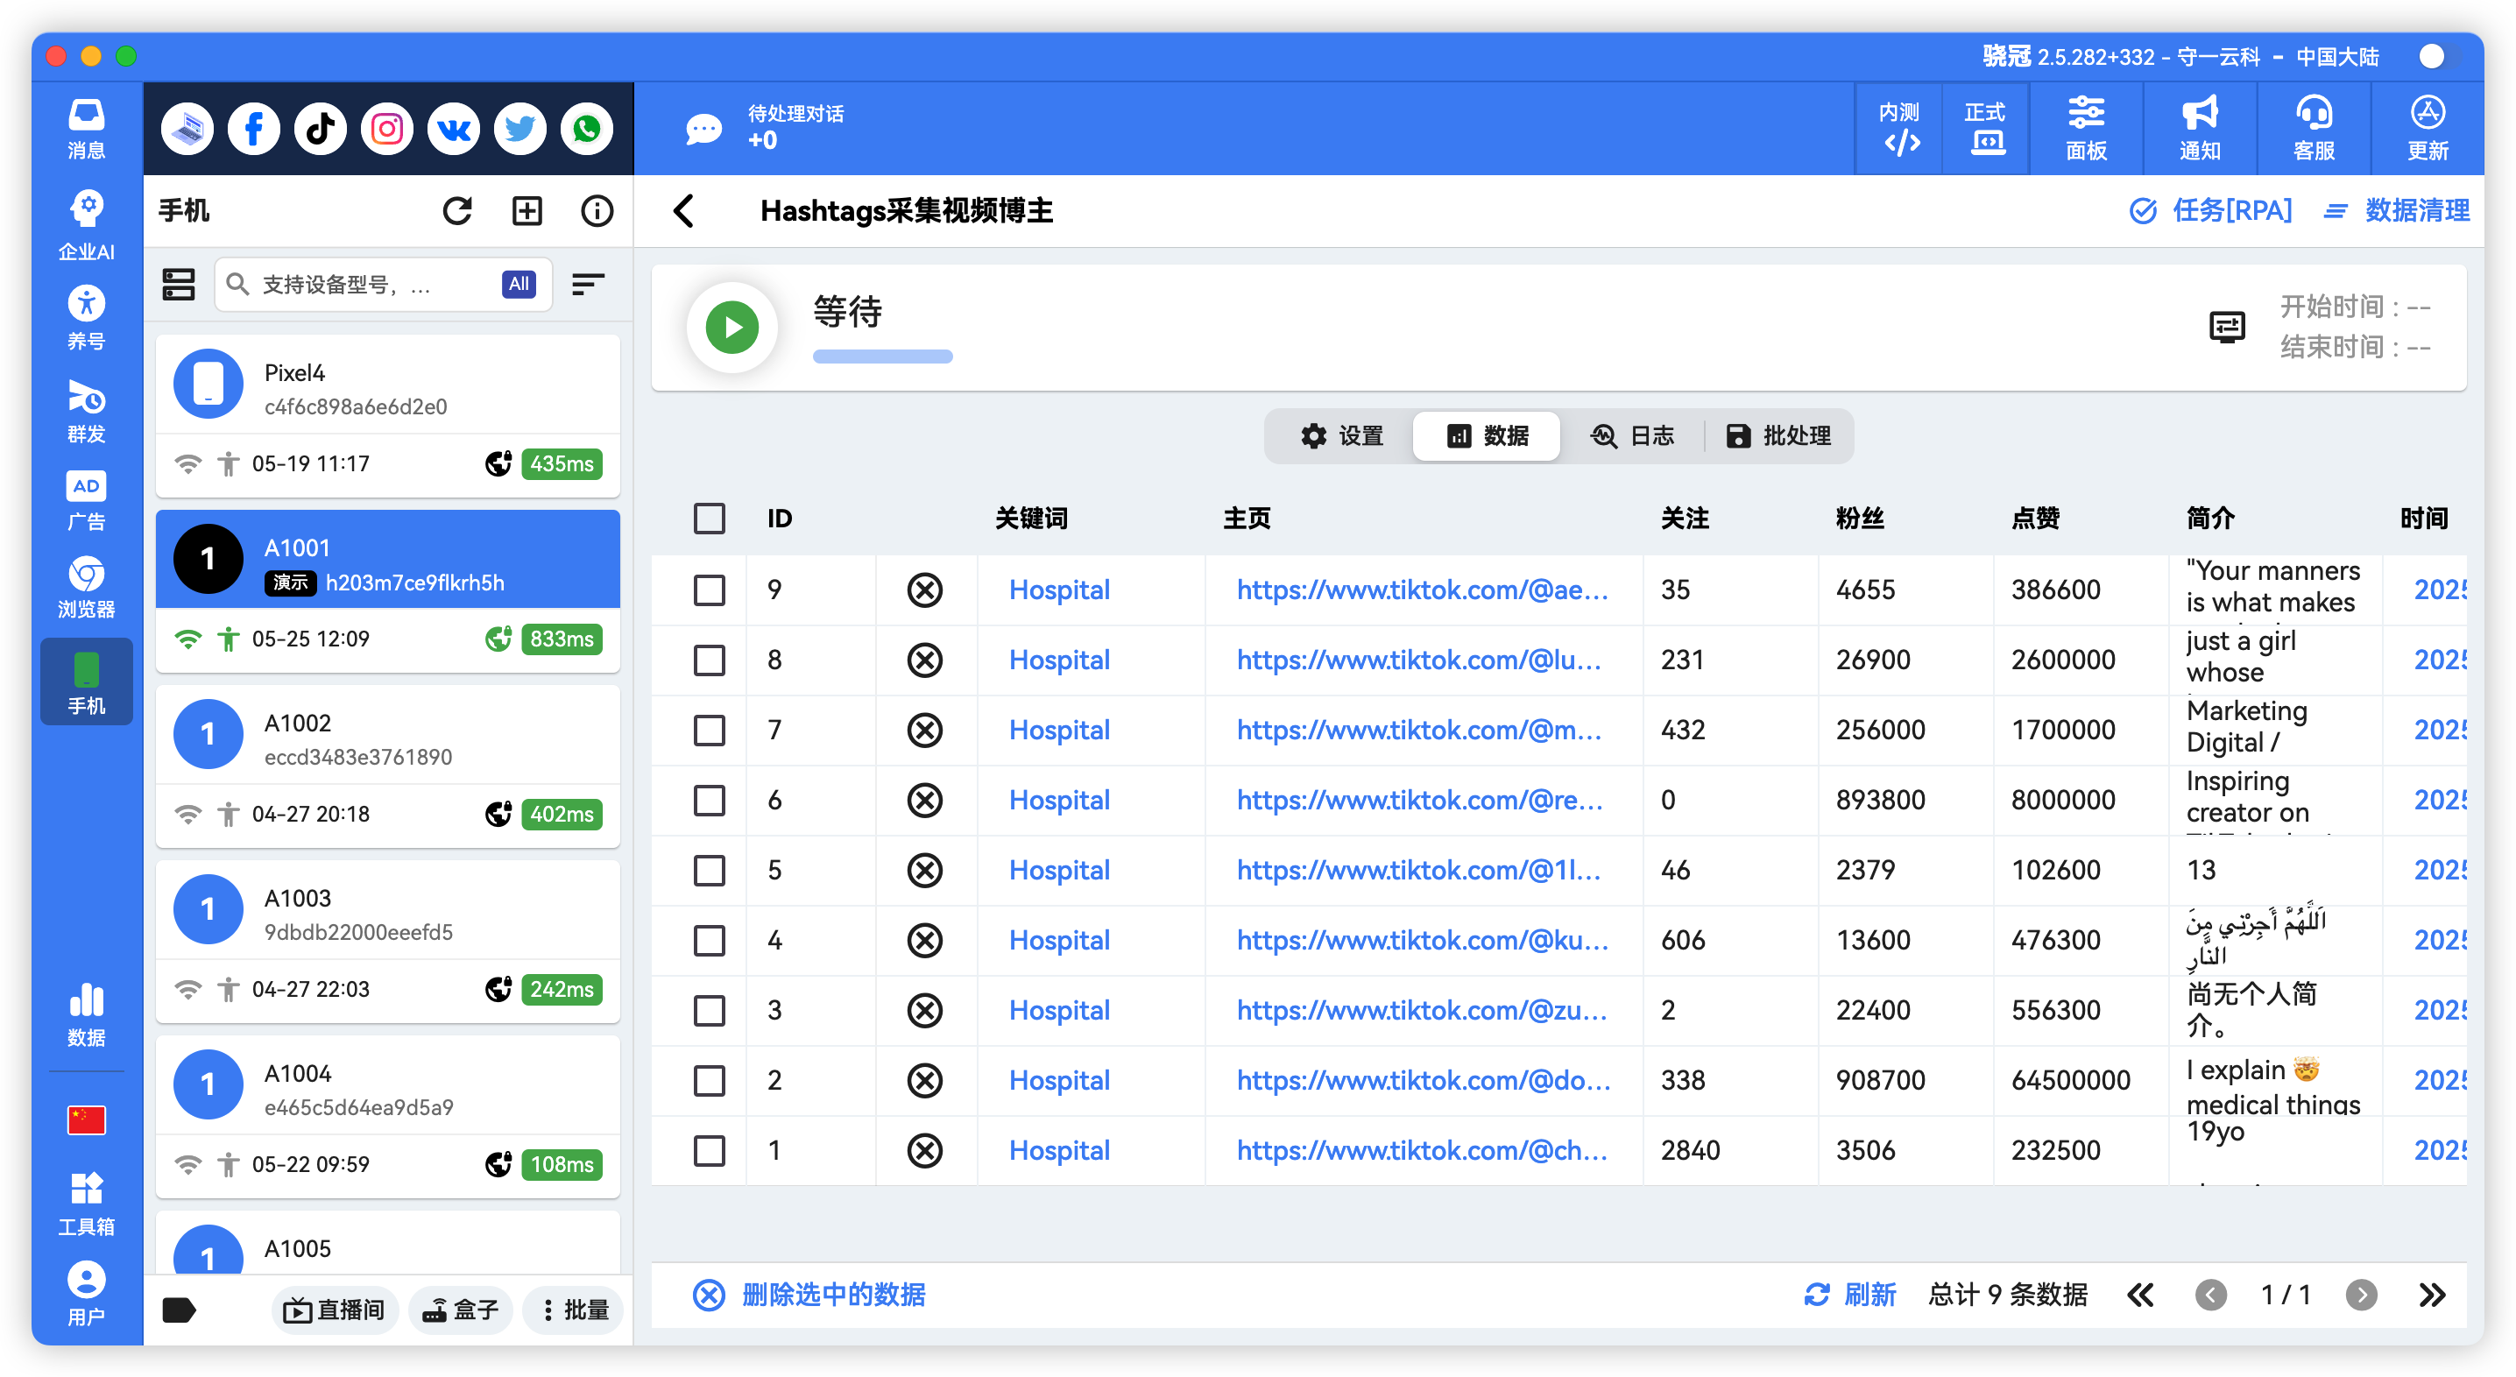Open the device sort order dropdown

coord(588,284)
